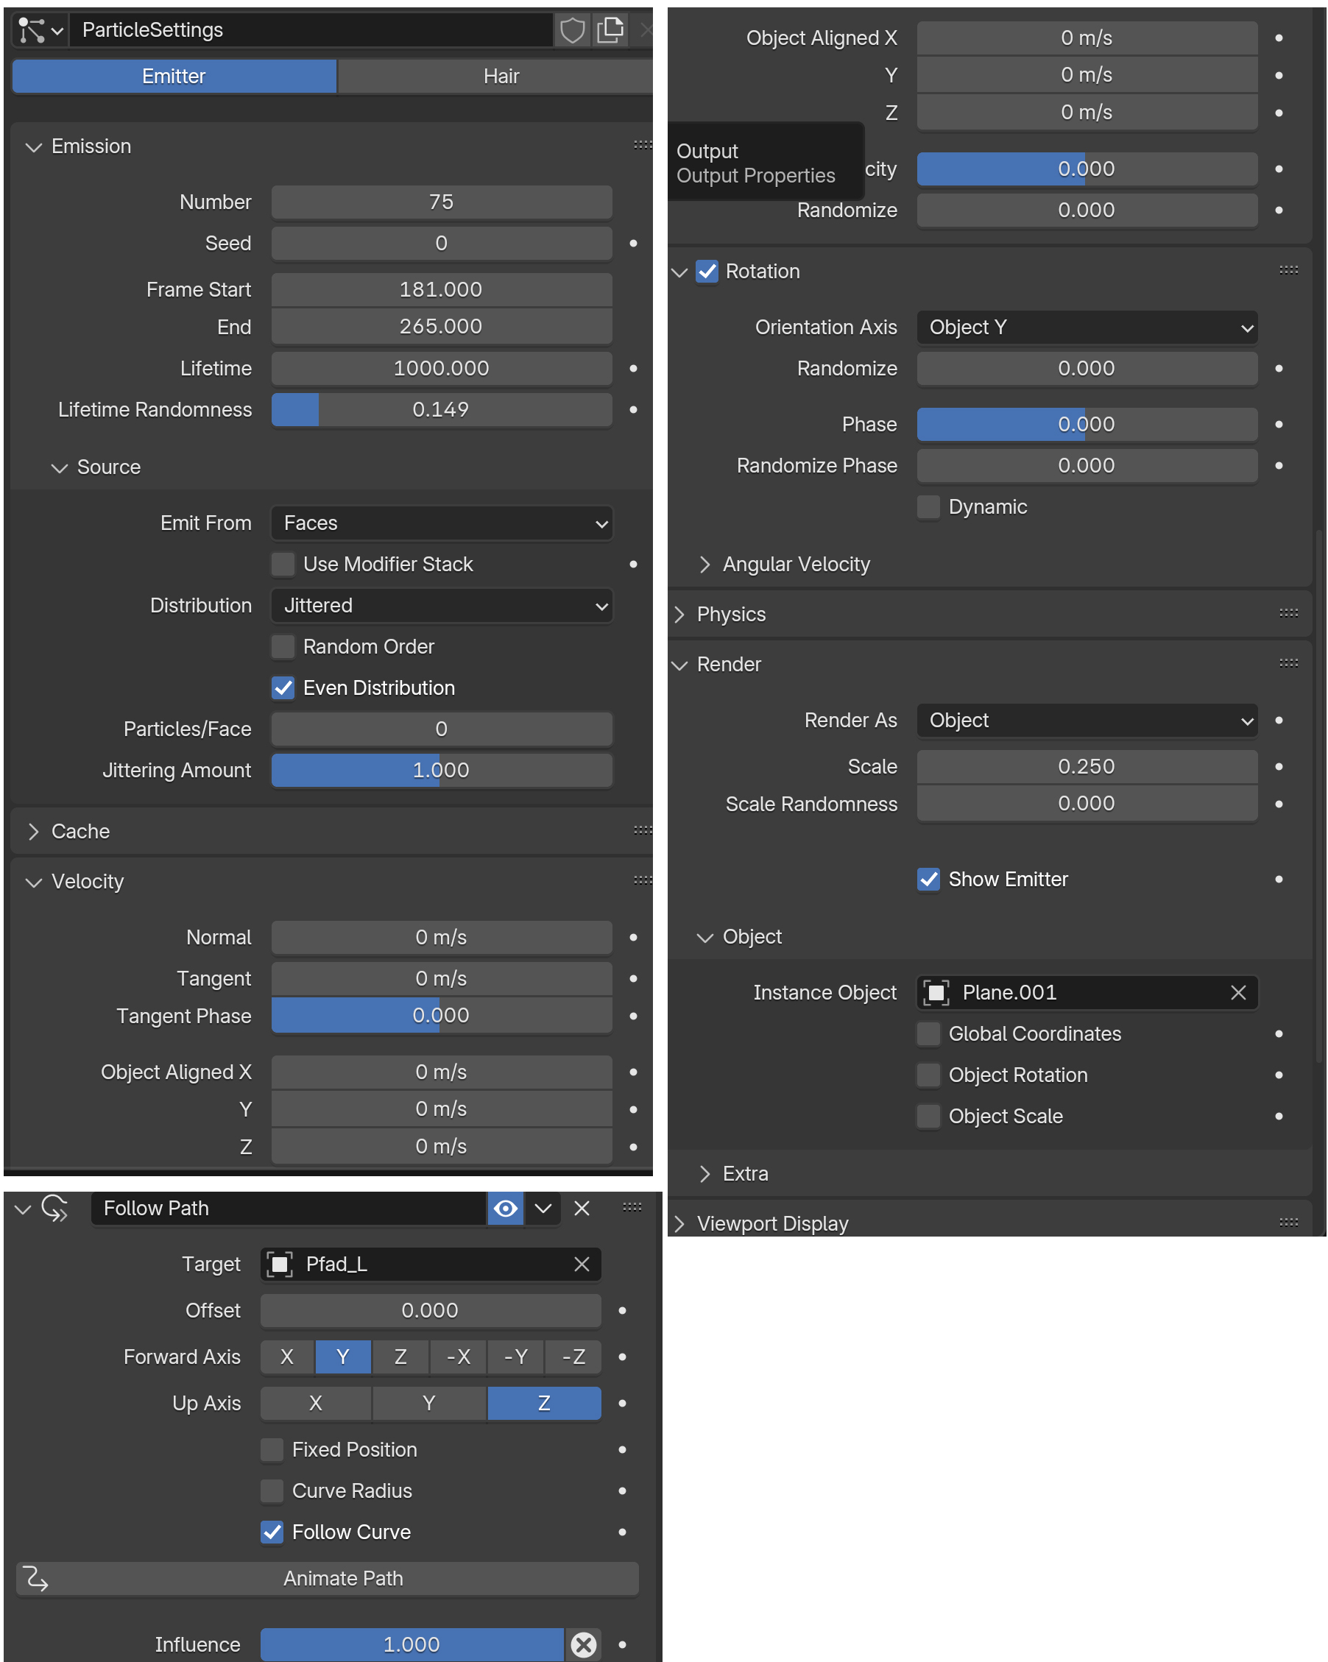The height and width of the screenshot is (1662, 1328).
Task: Set Forward Axis to -Z
Action: click(573, 1357)
